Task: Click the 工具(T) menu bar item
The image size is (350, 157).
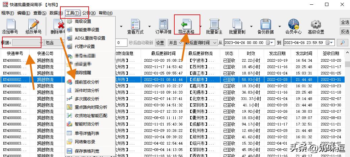Action: (72, 13)
